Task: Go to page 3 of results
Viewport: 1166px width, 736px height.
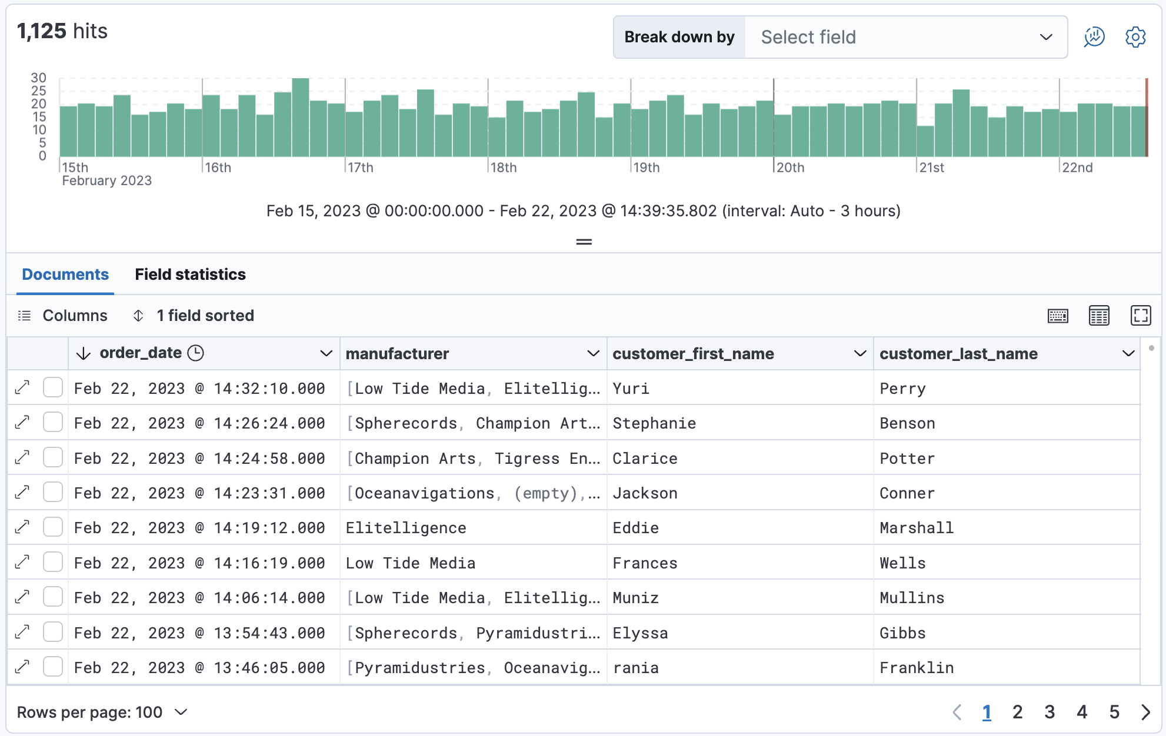Action: [x=1050, y=712]
